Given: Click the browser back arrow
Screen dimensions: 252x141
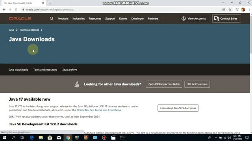Looking at the screenshot, I should tap(4, 9).
